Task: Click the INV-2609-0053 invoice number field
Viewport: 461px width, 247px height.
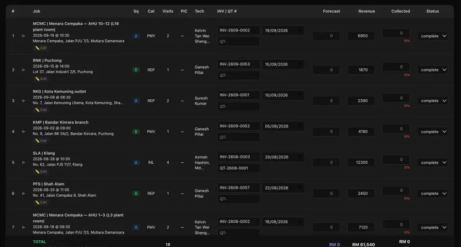Action: click(238, 64)
